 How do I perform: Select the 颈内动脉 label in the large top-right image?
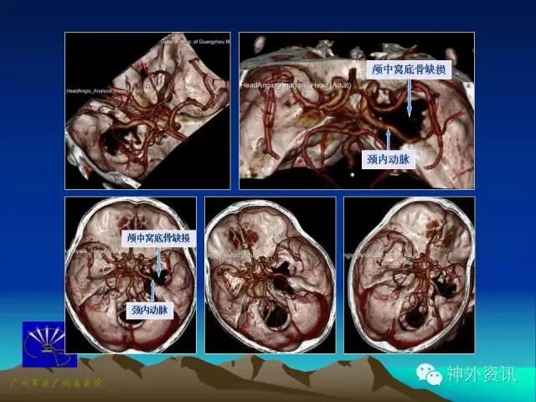[x=389, y=160]
